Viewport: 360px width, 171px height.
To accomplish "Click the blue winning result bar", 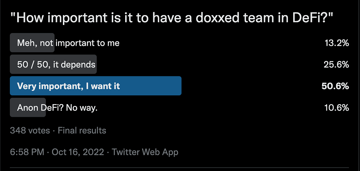I will [151, 86].
